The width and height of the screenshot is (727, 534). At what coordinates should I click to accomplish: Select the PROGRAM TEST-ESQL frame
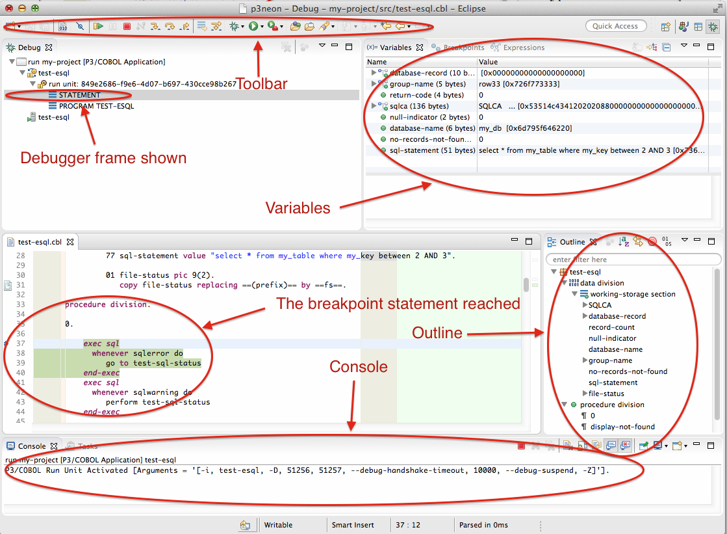pyautogui.click(x=96, y=106)
